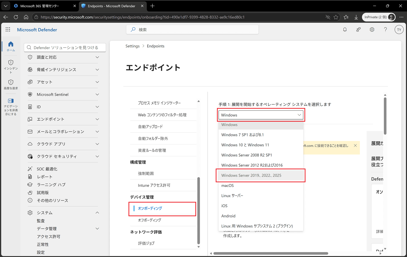Dismiss the yellow notice banner
The height and width of the screenshot is (257, 407).
[355, 146]
